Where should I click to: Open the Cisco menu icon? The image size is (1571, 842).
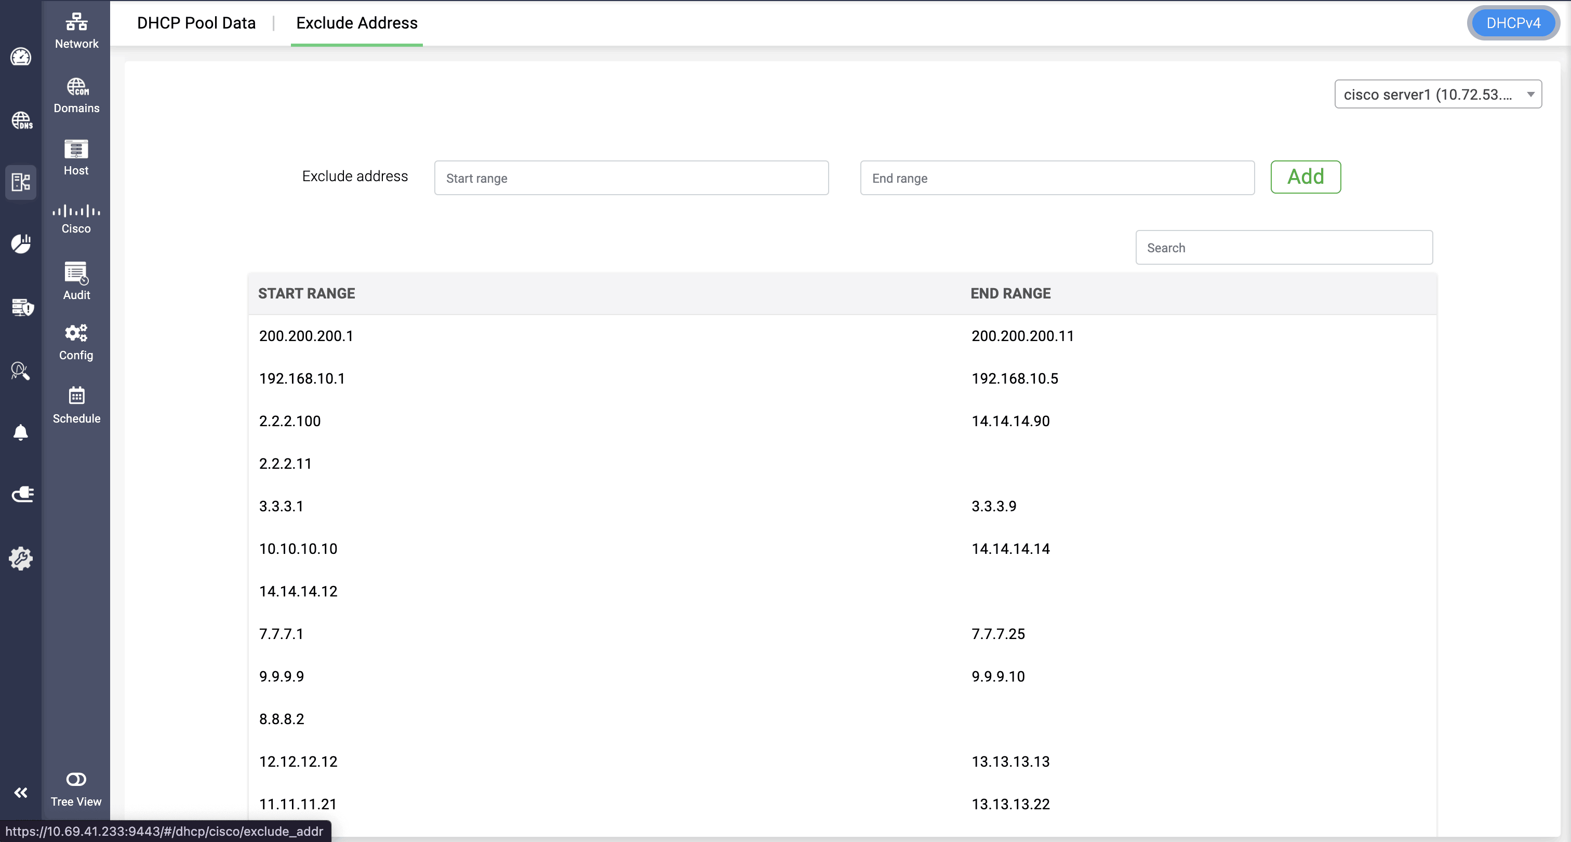[76, 211]
